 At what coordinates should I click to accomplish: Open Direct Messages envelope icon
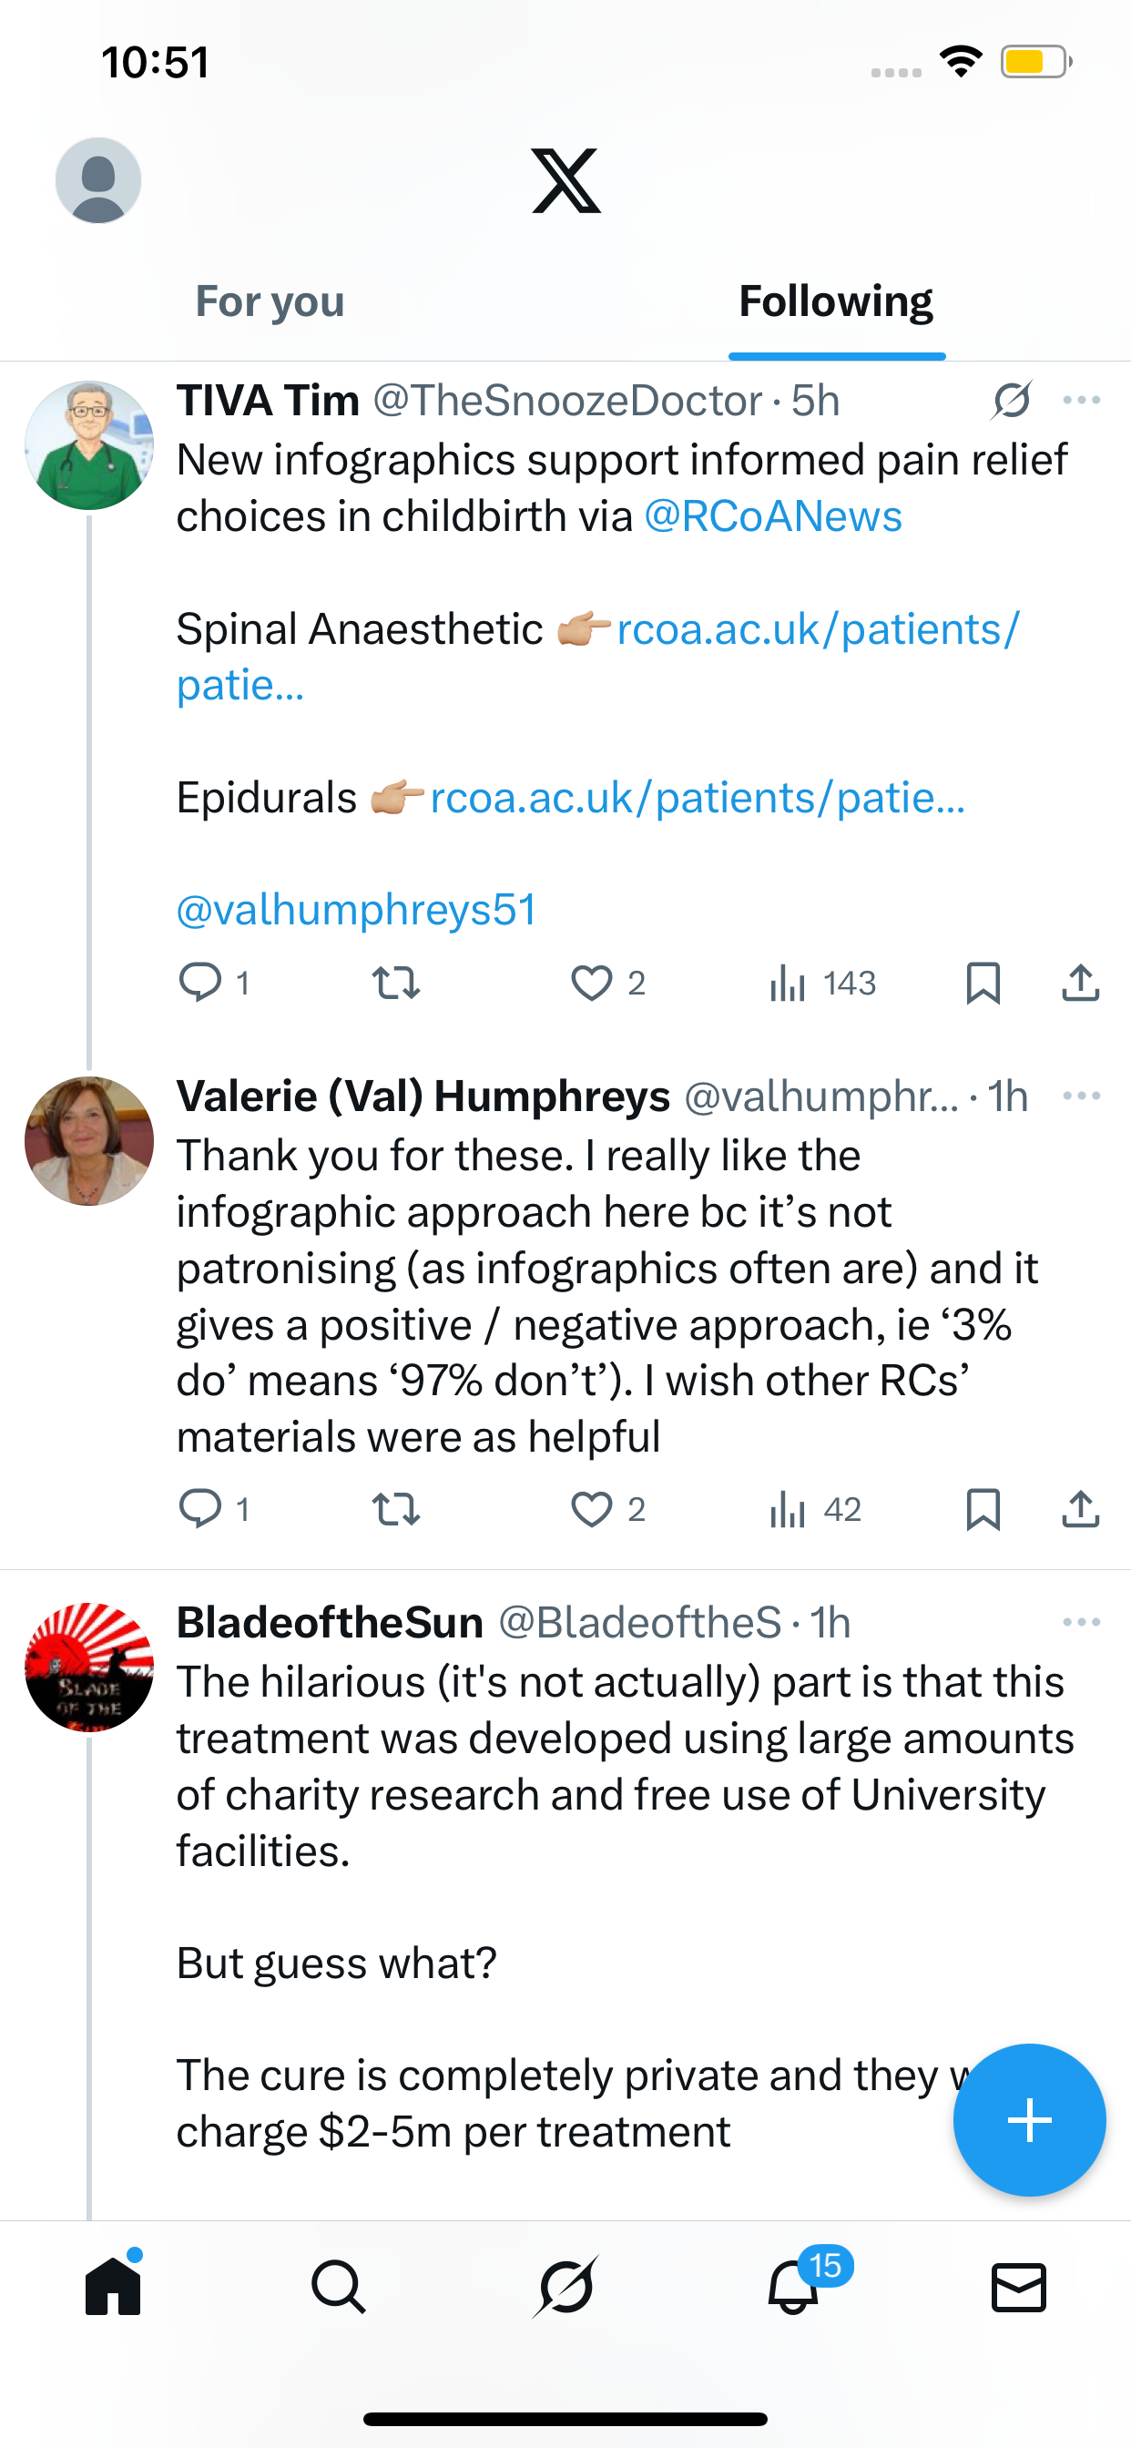(x=1019, y=2287)
